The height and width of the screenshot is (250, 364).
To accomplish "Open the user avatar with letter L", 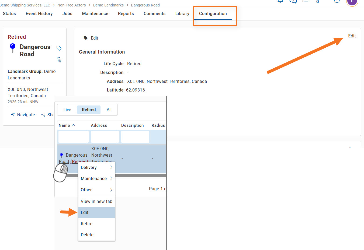I will point(352,2).
